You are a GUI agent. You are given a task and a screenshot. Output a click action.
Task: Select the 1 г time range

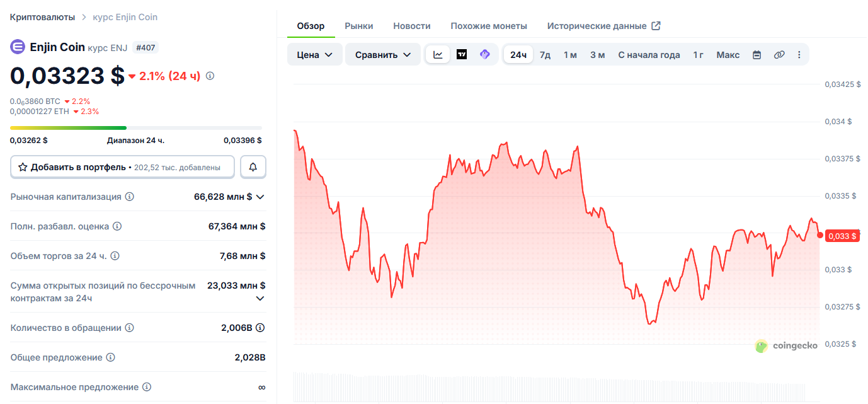(x=699, y=55)
